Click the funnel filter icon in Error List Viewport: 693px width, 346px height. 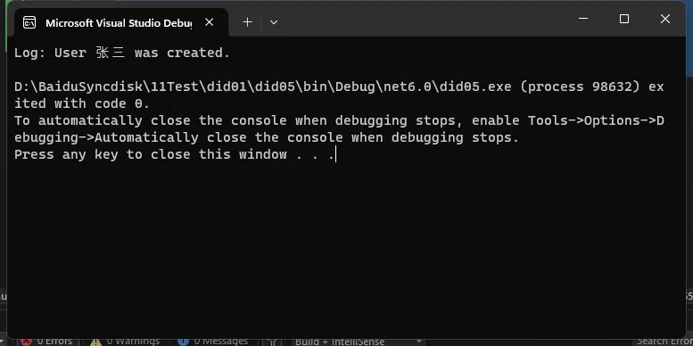[x=273, y=342]
